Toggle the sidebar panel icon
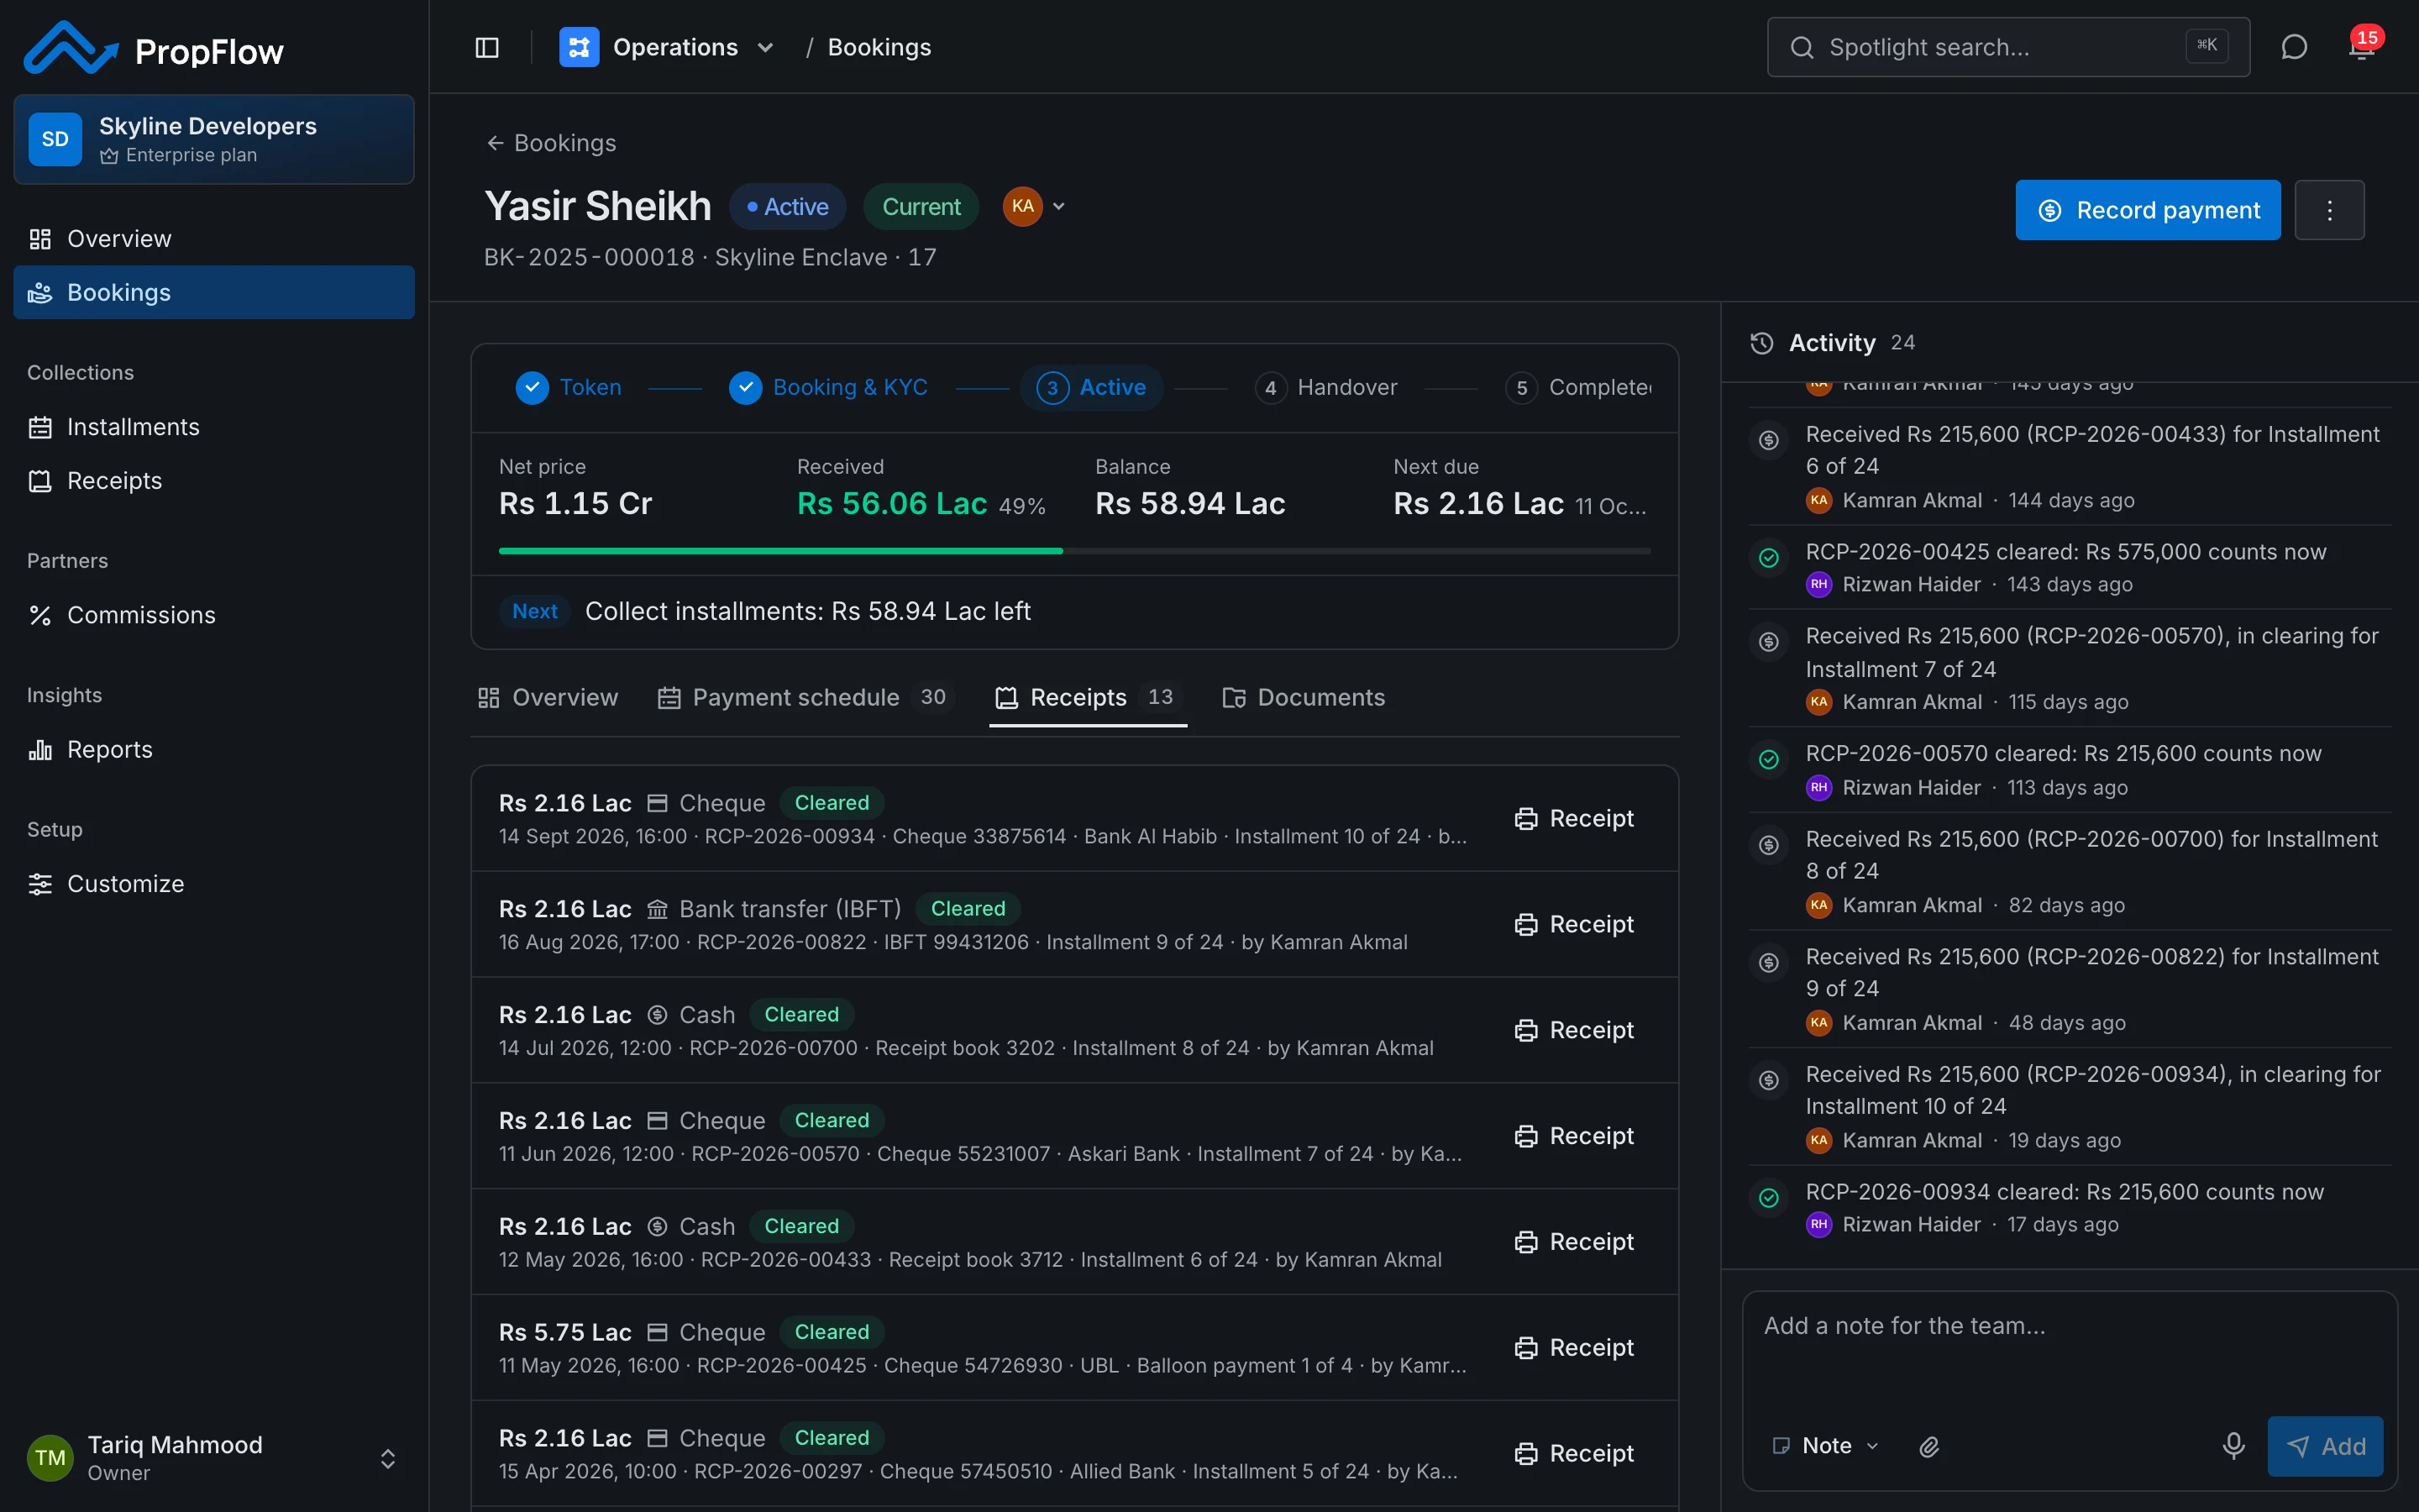This screenshot has height=1512, width=2419. coord(487,47)
